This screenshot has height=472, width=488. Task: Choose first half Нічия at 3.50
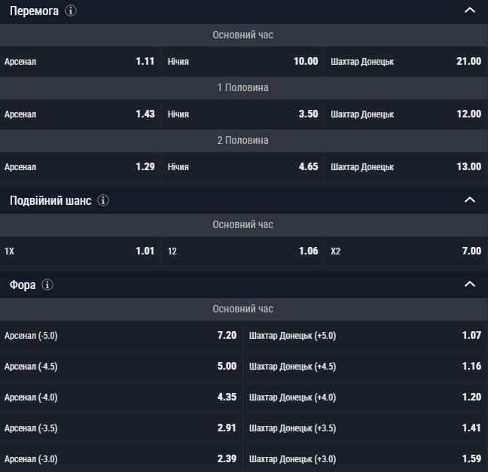click(x=242, y=114)
